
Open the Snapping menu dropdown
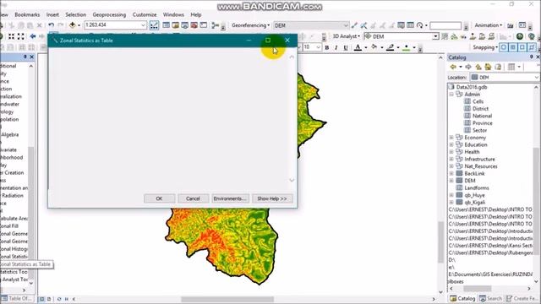pyautogui.click(x=485, y=47)
